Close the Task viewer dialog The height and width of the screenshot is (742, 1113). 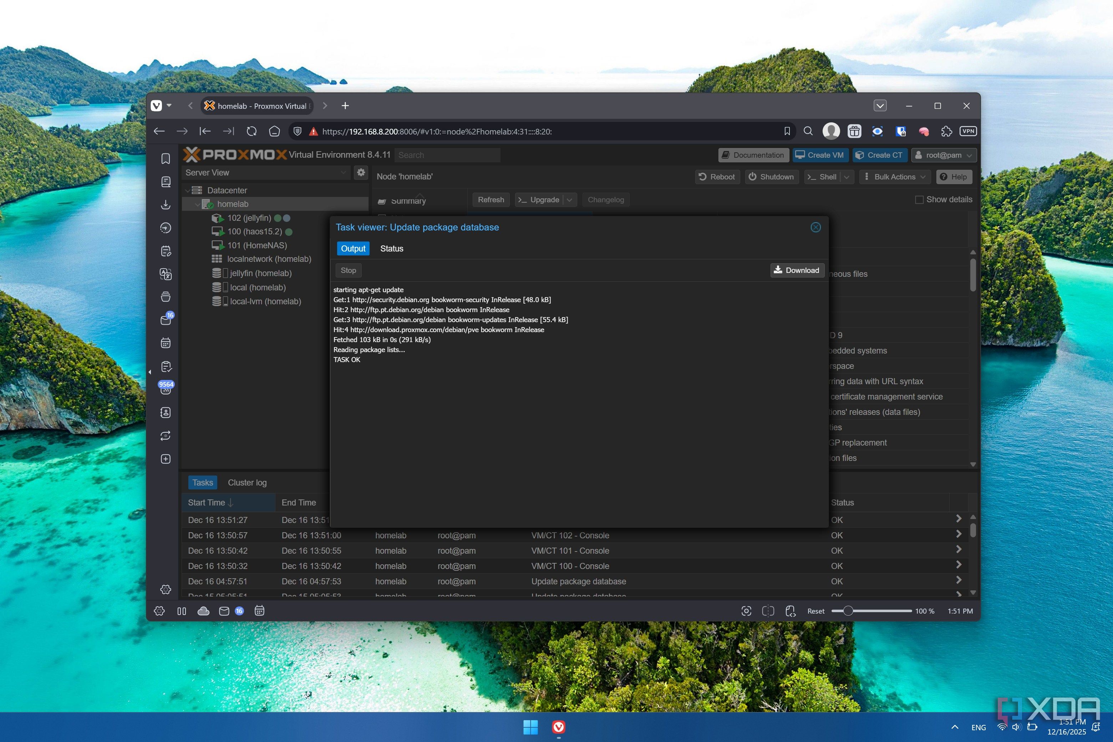click(x=816, y=227)
